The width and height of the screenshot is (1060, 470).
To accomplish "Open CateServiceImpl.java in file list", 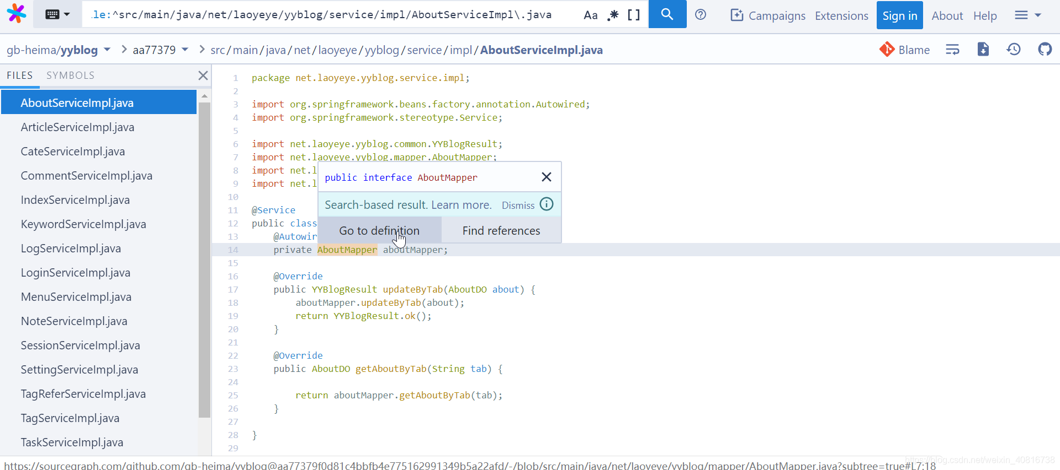I will click(x=99, y=151).
